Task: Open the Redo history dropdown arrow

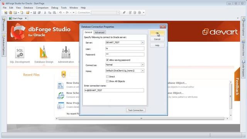Action: 70,13
